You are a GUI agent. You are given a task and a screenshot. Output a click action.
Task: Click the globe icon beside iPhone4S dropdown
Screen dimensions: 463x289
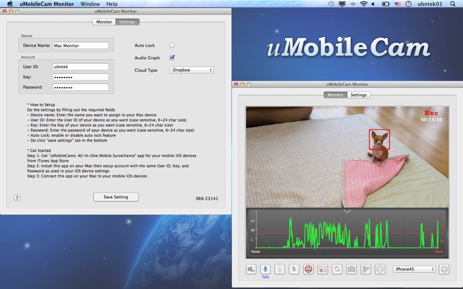click(x=444, y=269)
